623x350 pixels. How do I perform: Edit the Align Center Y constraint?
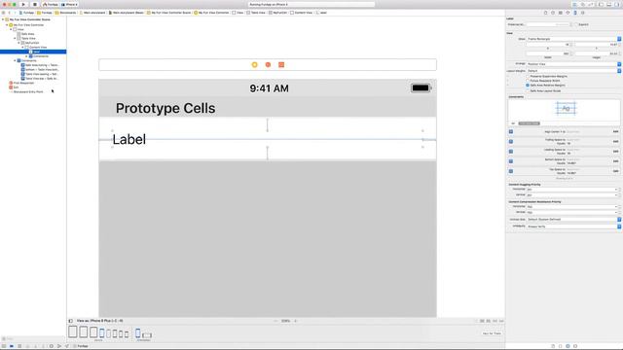pos(615,132)
